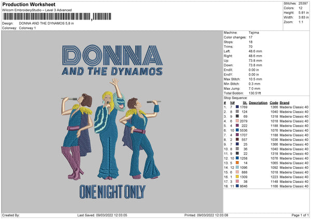Click the 'Created By:' footer label
Screen dimensions: 311x219
pos(11,215)
